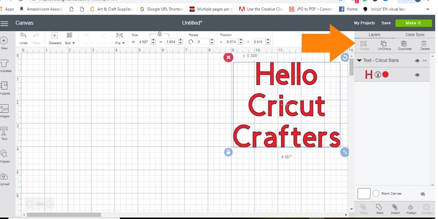Toggle the size aspect ratio lock
438x219 pixels.
tap(159, 34)
